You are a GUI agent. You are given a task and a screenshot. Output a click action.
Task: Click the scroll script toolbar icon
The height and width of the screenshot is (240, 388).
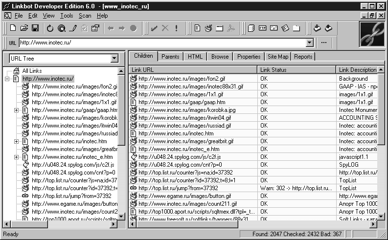click(285, 28)
